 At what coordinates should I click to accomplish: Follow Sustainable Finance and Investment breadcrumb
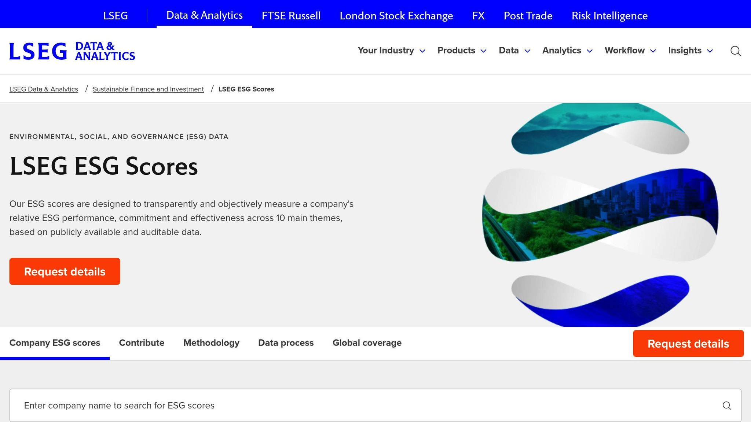[x=148, y=89]
